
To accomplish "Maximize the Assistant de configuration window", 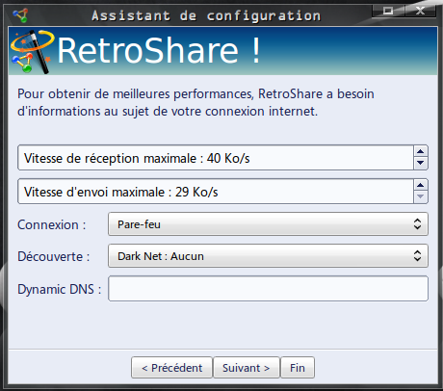I will 388,11.
